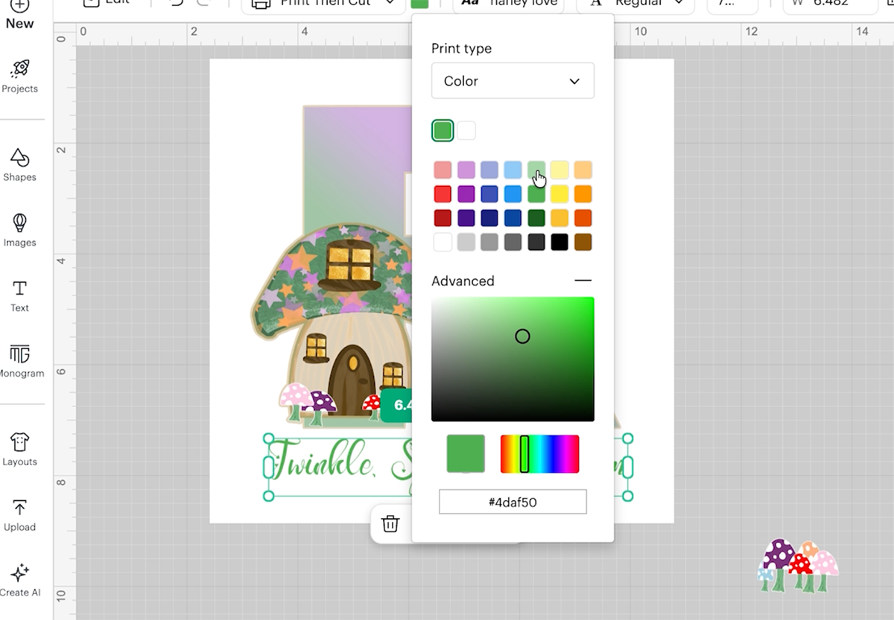Click the green color swatch in top toolbar
The height and width of the screenshot is (620, 894).
pyautogui.click(x=420, y=2)
